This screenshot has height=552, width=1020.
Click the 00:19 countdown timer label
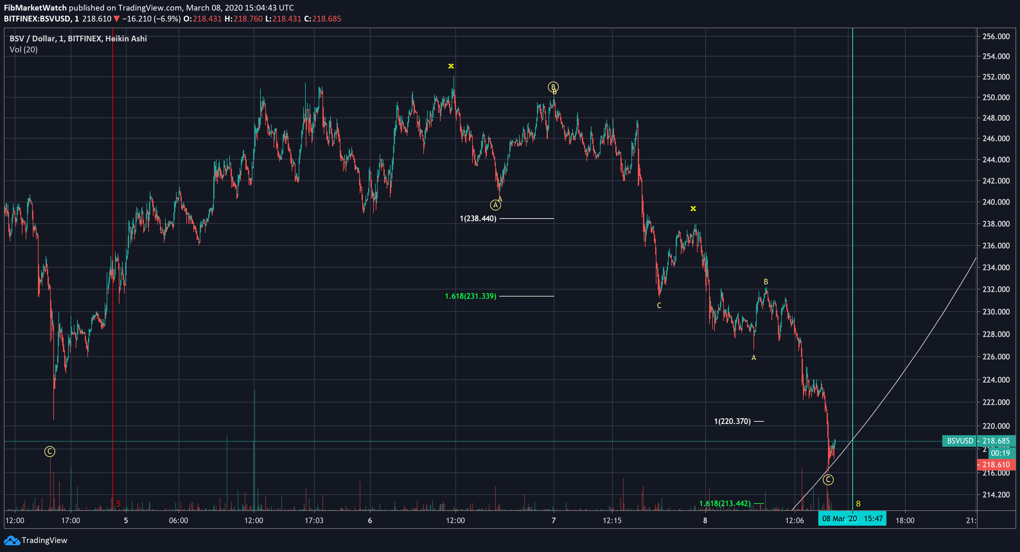pos(1002,453)
